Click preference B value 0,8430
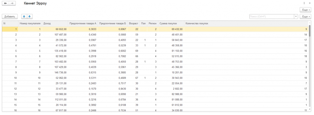314x115 pixels. pyautogui.click(x=122, y=89)
